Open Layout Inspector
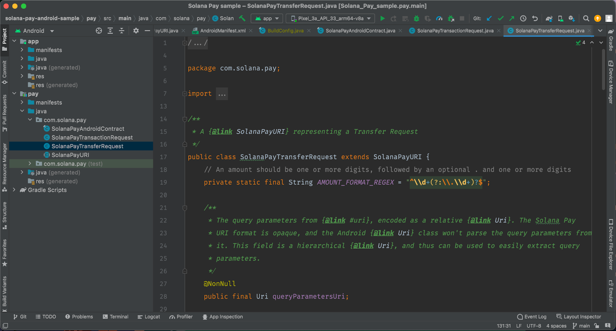The width and height of the screenshot is (616, 331). point(579,317)
